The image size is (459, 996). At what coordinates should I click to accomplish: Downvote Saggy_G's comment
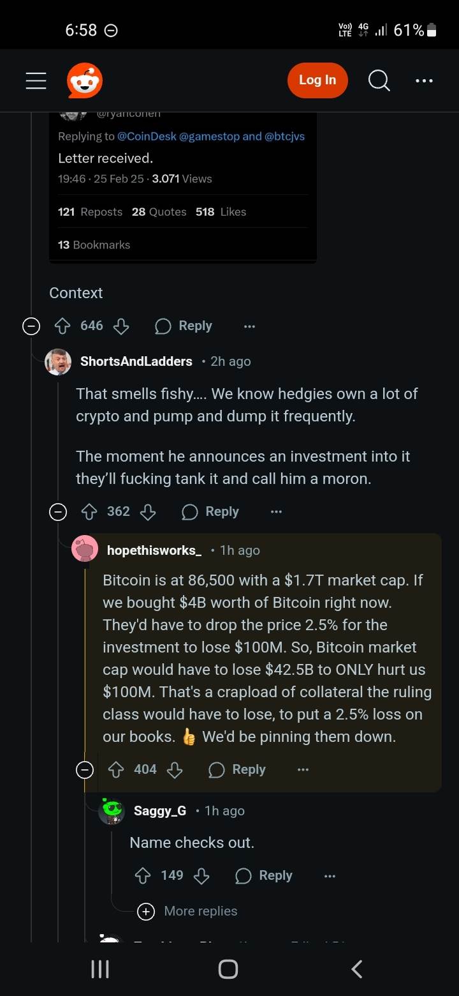201,876
